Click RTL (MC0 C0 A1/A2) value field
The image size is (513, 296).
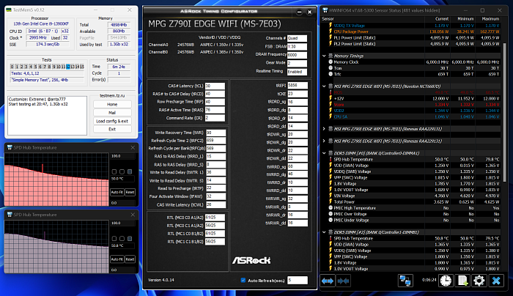point(215,218)
